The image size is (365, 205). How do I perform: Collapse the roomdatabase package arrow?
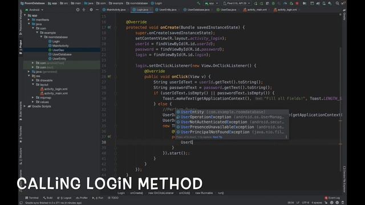coord(42,37)
